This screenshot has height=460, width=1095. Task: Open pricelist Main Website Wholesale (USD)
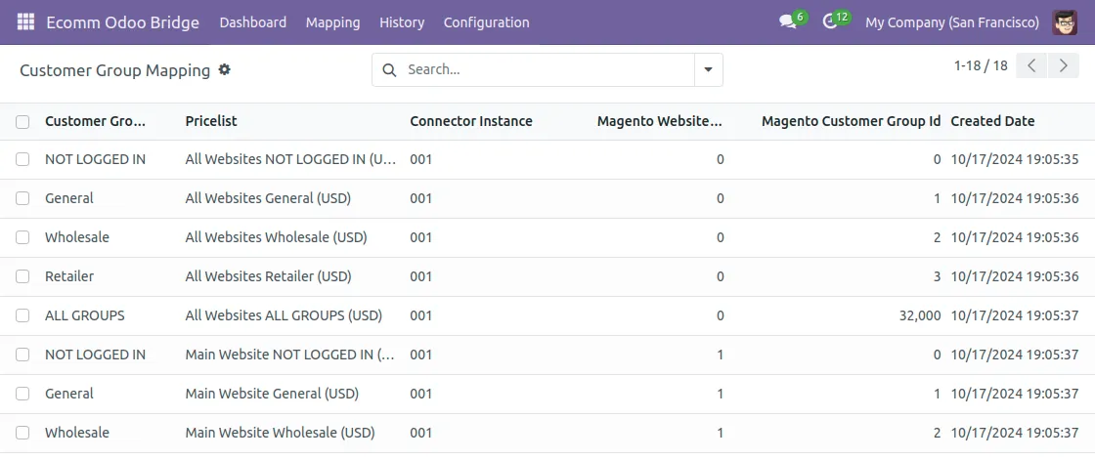point(280,433)
